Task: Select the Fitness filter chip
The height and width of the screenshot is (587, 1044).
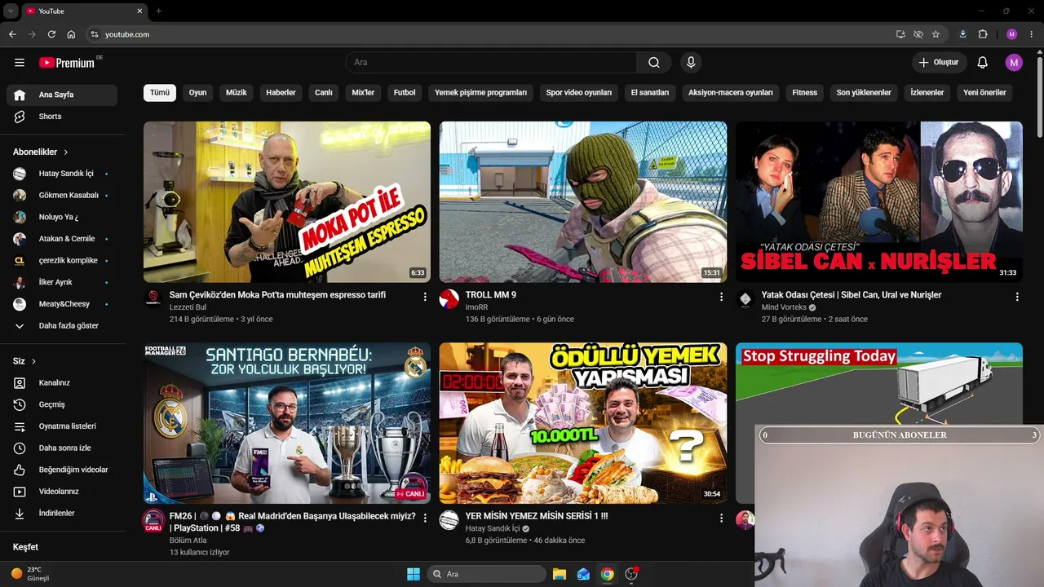Action: coord(804,93)
